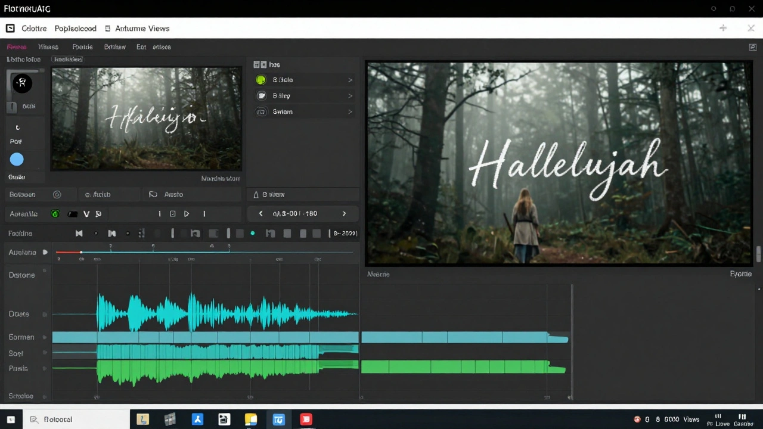This screenshot has height=429, width=763.
Task: Click the green status icon in Aotanila row
Action: [x=55, y=213]
